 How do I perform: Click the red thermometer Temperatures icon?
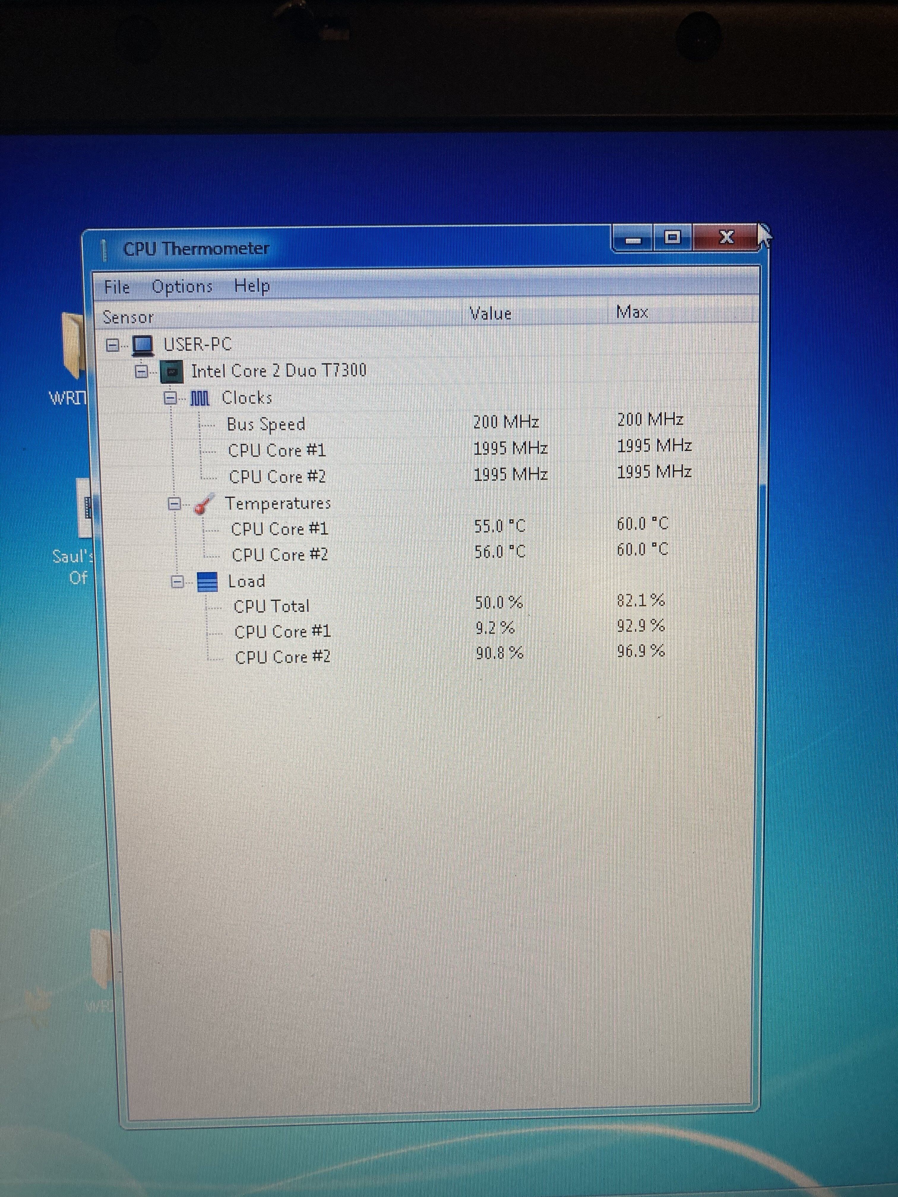click(x=205, y=503)
